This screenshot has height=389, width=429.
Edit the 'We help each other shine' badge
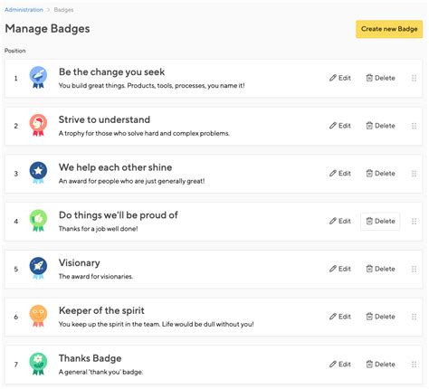click(x=340, y=173)
